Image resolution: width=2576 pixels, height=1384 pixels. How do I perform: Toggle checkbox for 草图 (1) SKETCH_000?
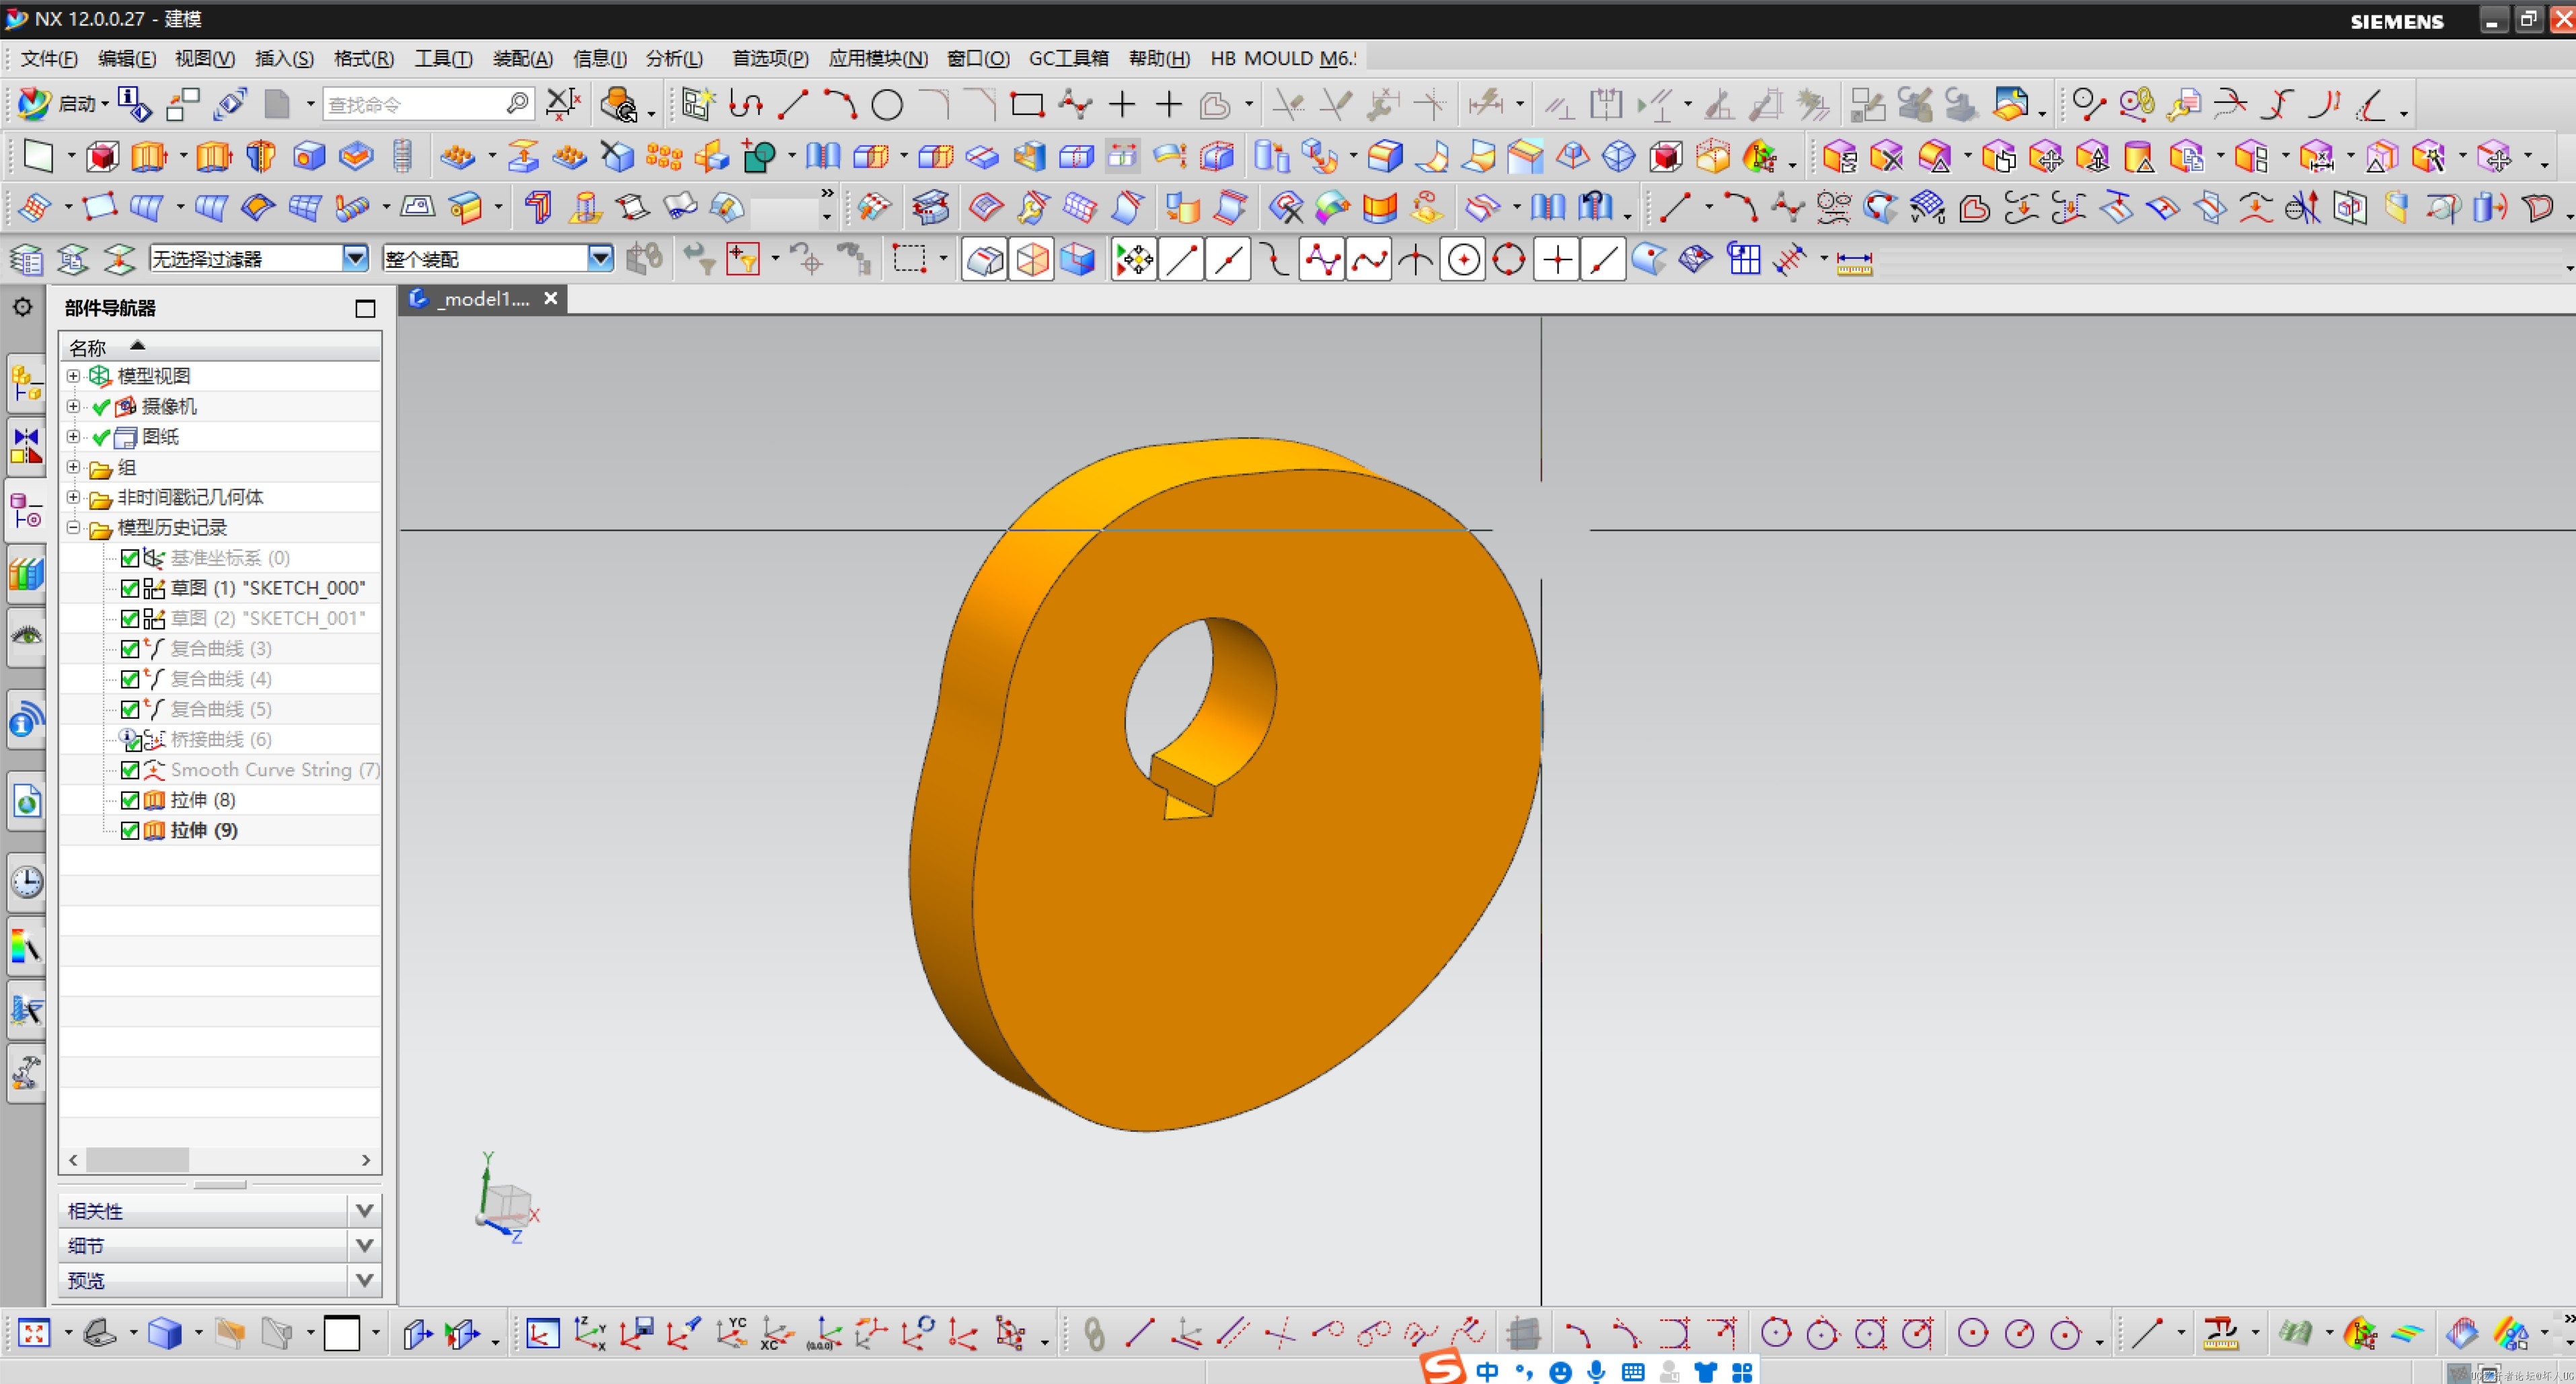pos(130,588)
